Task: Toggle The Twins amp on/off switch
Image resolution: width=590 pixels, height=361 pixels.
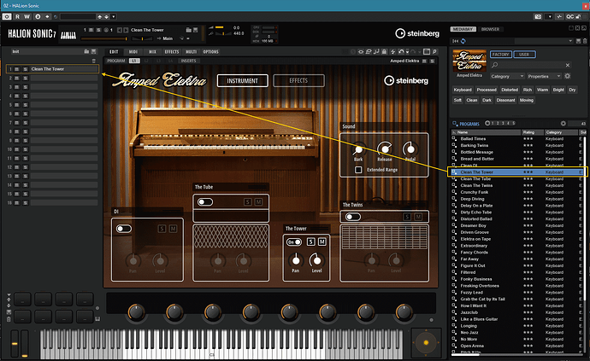Action: coord(353,217)
